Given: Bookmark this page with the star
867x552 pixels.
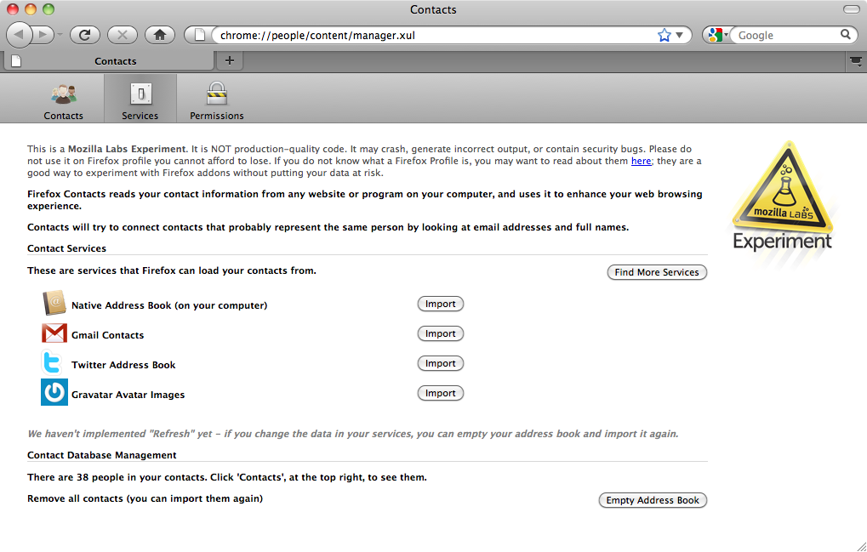Looking at the screenshot, I should (665, 35).
